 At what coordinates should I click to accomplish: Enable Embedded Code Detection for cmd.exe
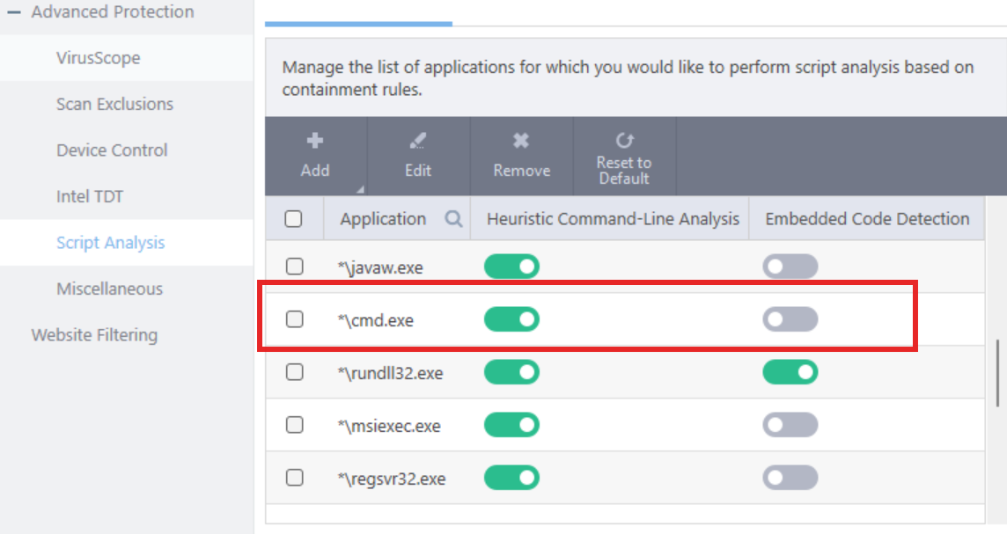pyautogui.click(x=790, y=319)
